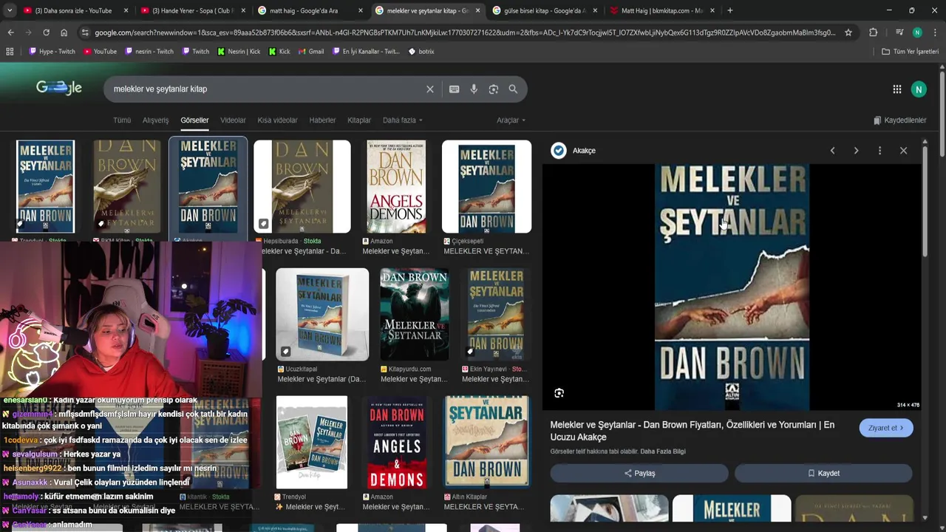Reload the page
The image size is (946, 532).
[46, 33]
